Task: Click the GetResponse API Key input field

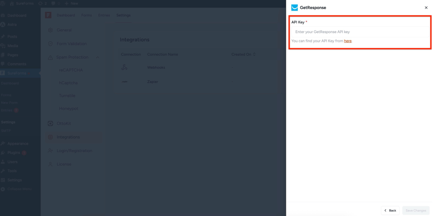Action: click(x=360, y=32)
